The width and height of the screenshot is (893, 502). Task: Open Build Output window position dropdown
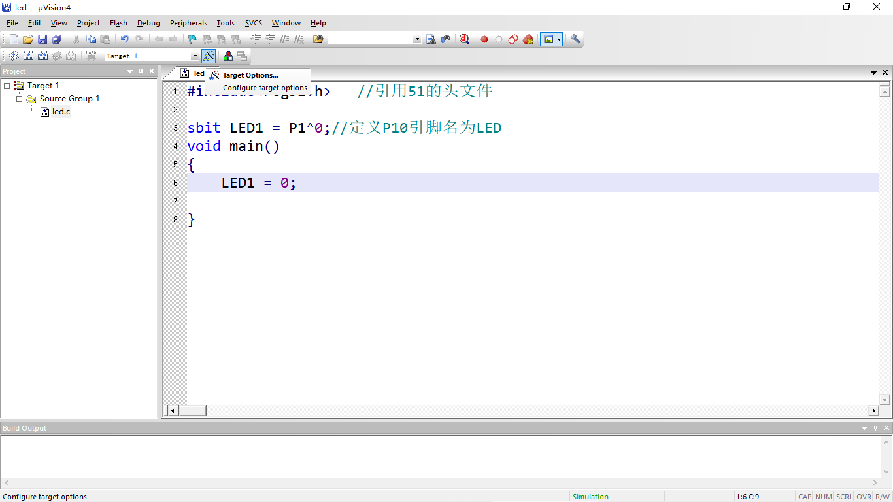[x=864, y=428]
